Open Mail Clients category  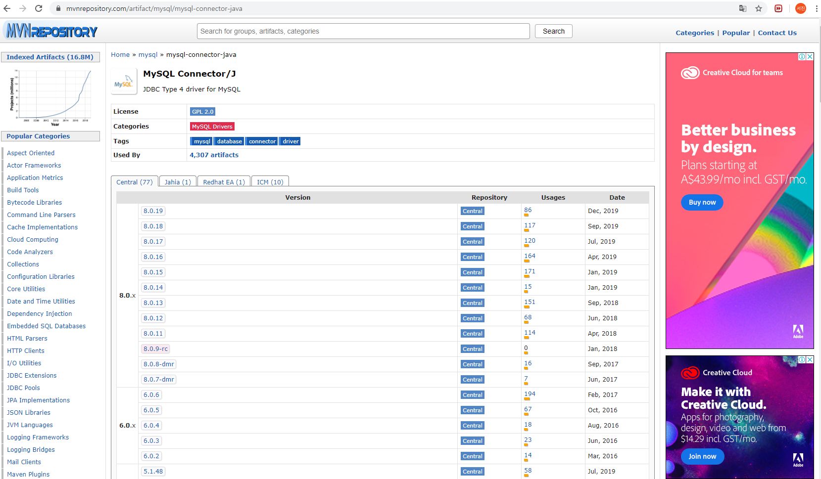(24, 462)
